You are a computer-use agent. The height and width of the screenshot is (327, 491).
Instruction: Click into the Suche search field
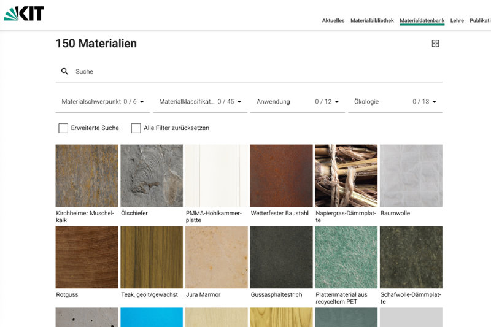click(249, 71)
